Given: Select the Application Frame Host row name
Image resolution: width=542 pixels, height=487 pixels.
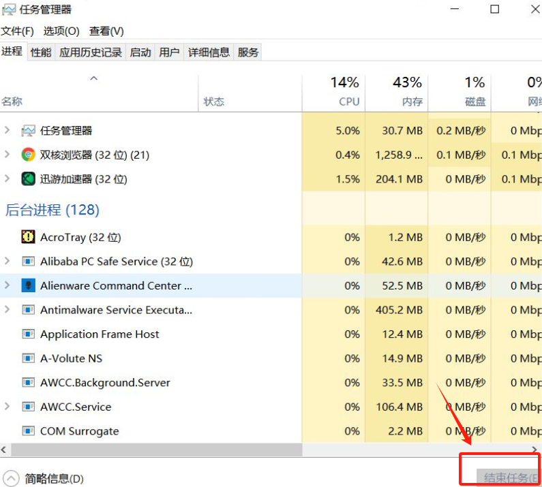Looking at the screenshot, I should pyautogui.click(x=100, y=334).
